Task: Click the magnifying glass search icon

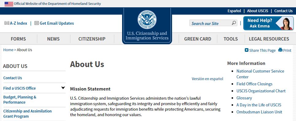Action: pyautogui.click(x=234, y=23)
